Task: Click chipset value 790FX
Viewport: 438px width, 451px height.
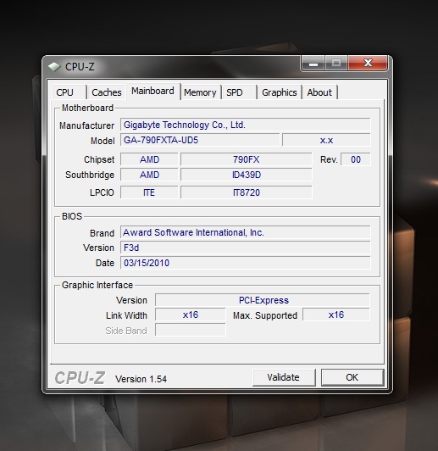Action: [x=246, y=159]
